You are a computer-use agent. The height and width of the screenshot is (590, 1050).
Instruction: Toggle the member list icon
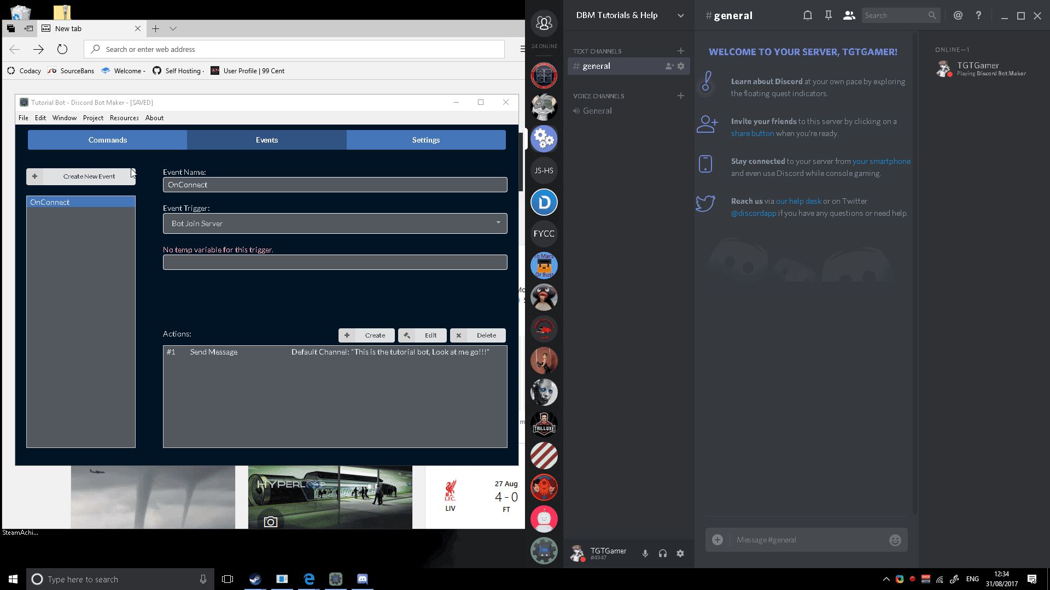pos(848,15)
